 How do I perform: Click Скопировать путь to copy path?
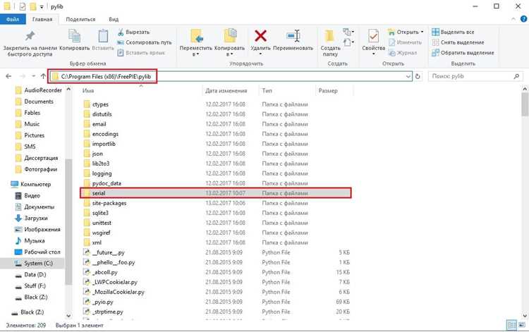pyautogui.click(x=145, y=42)
